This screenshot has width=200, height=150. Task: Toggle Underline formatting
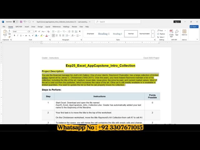point(21,35)
